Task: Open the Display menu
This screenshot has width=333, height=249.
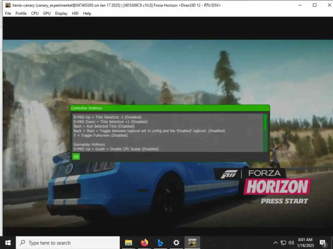Action: point(61,13)
